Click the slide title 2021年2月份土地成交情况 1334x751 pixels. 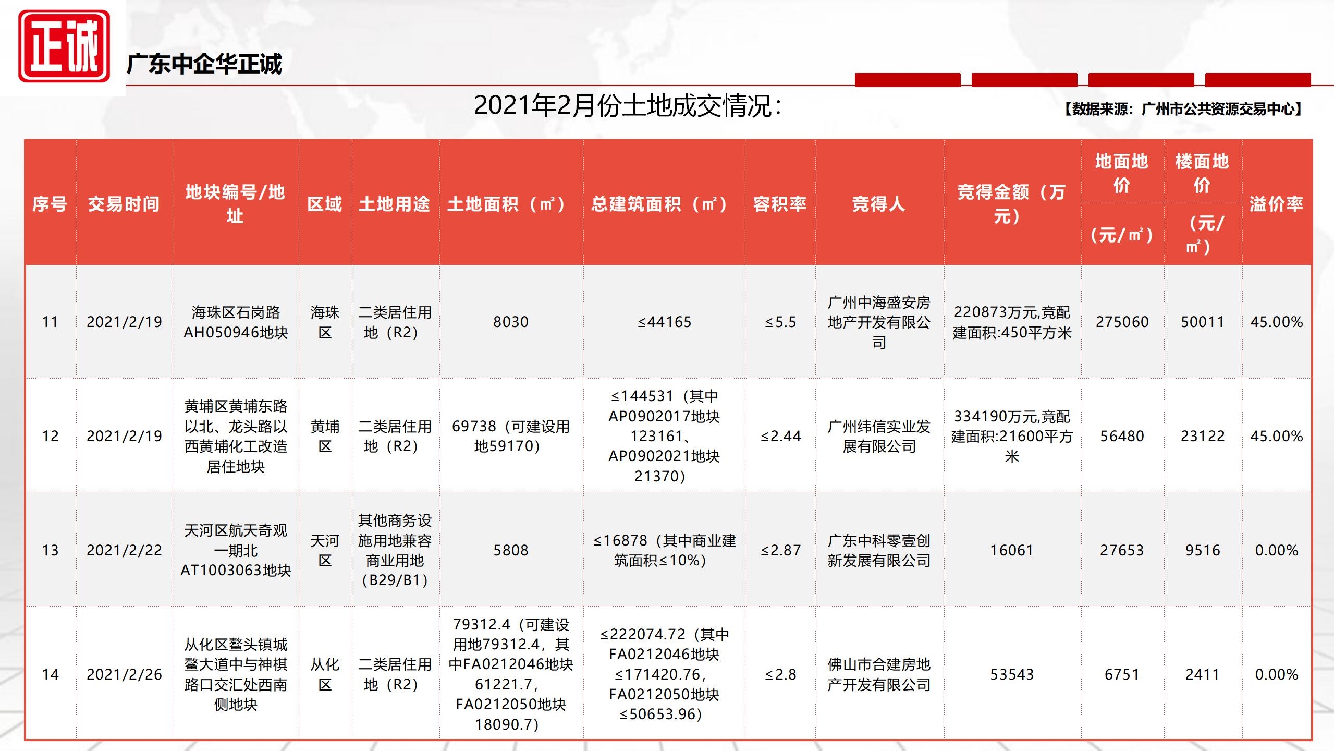[x=627, y=106]
